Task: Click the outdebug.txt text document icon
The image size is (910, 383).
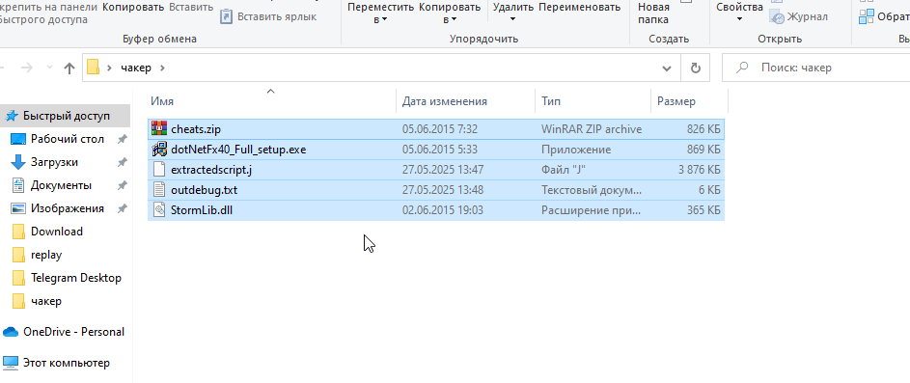Action: pos(159,190)
